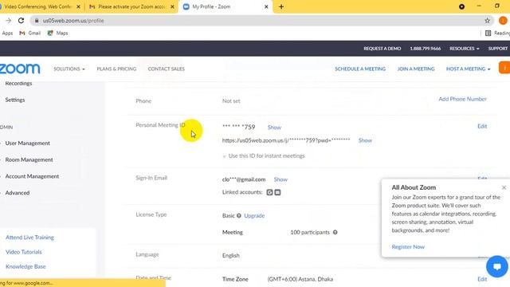Click the address bar padlock icon
The image size is (510, 287).
pyautogui.click(x=37, y=21)
